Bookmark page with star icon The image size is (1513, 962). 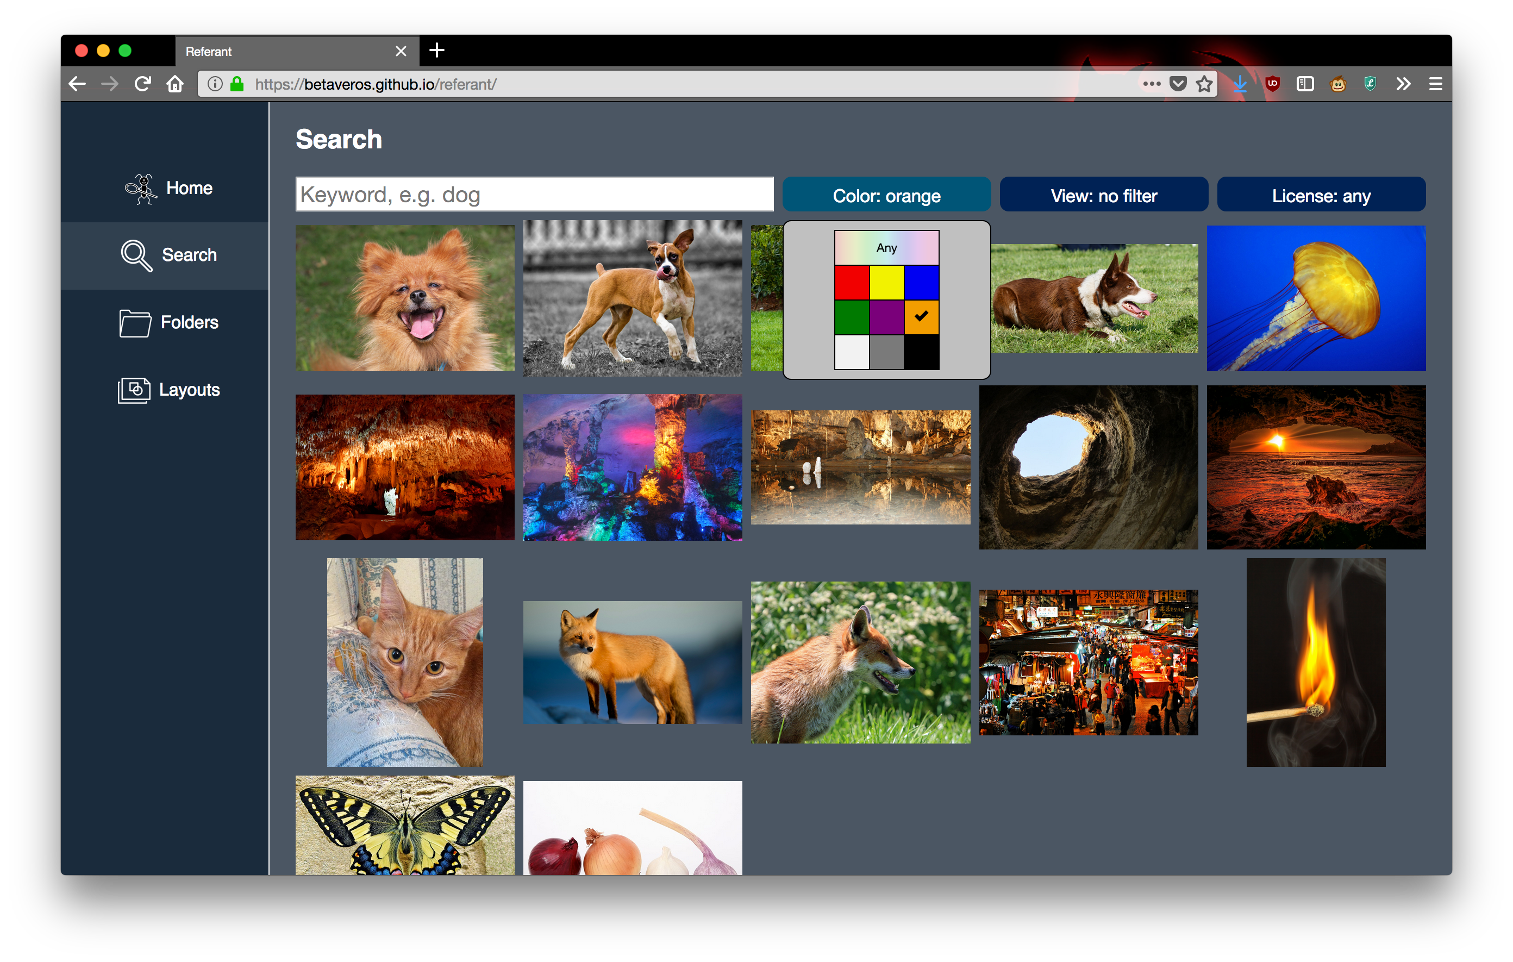coord(1204,84)
